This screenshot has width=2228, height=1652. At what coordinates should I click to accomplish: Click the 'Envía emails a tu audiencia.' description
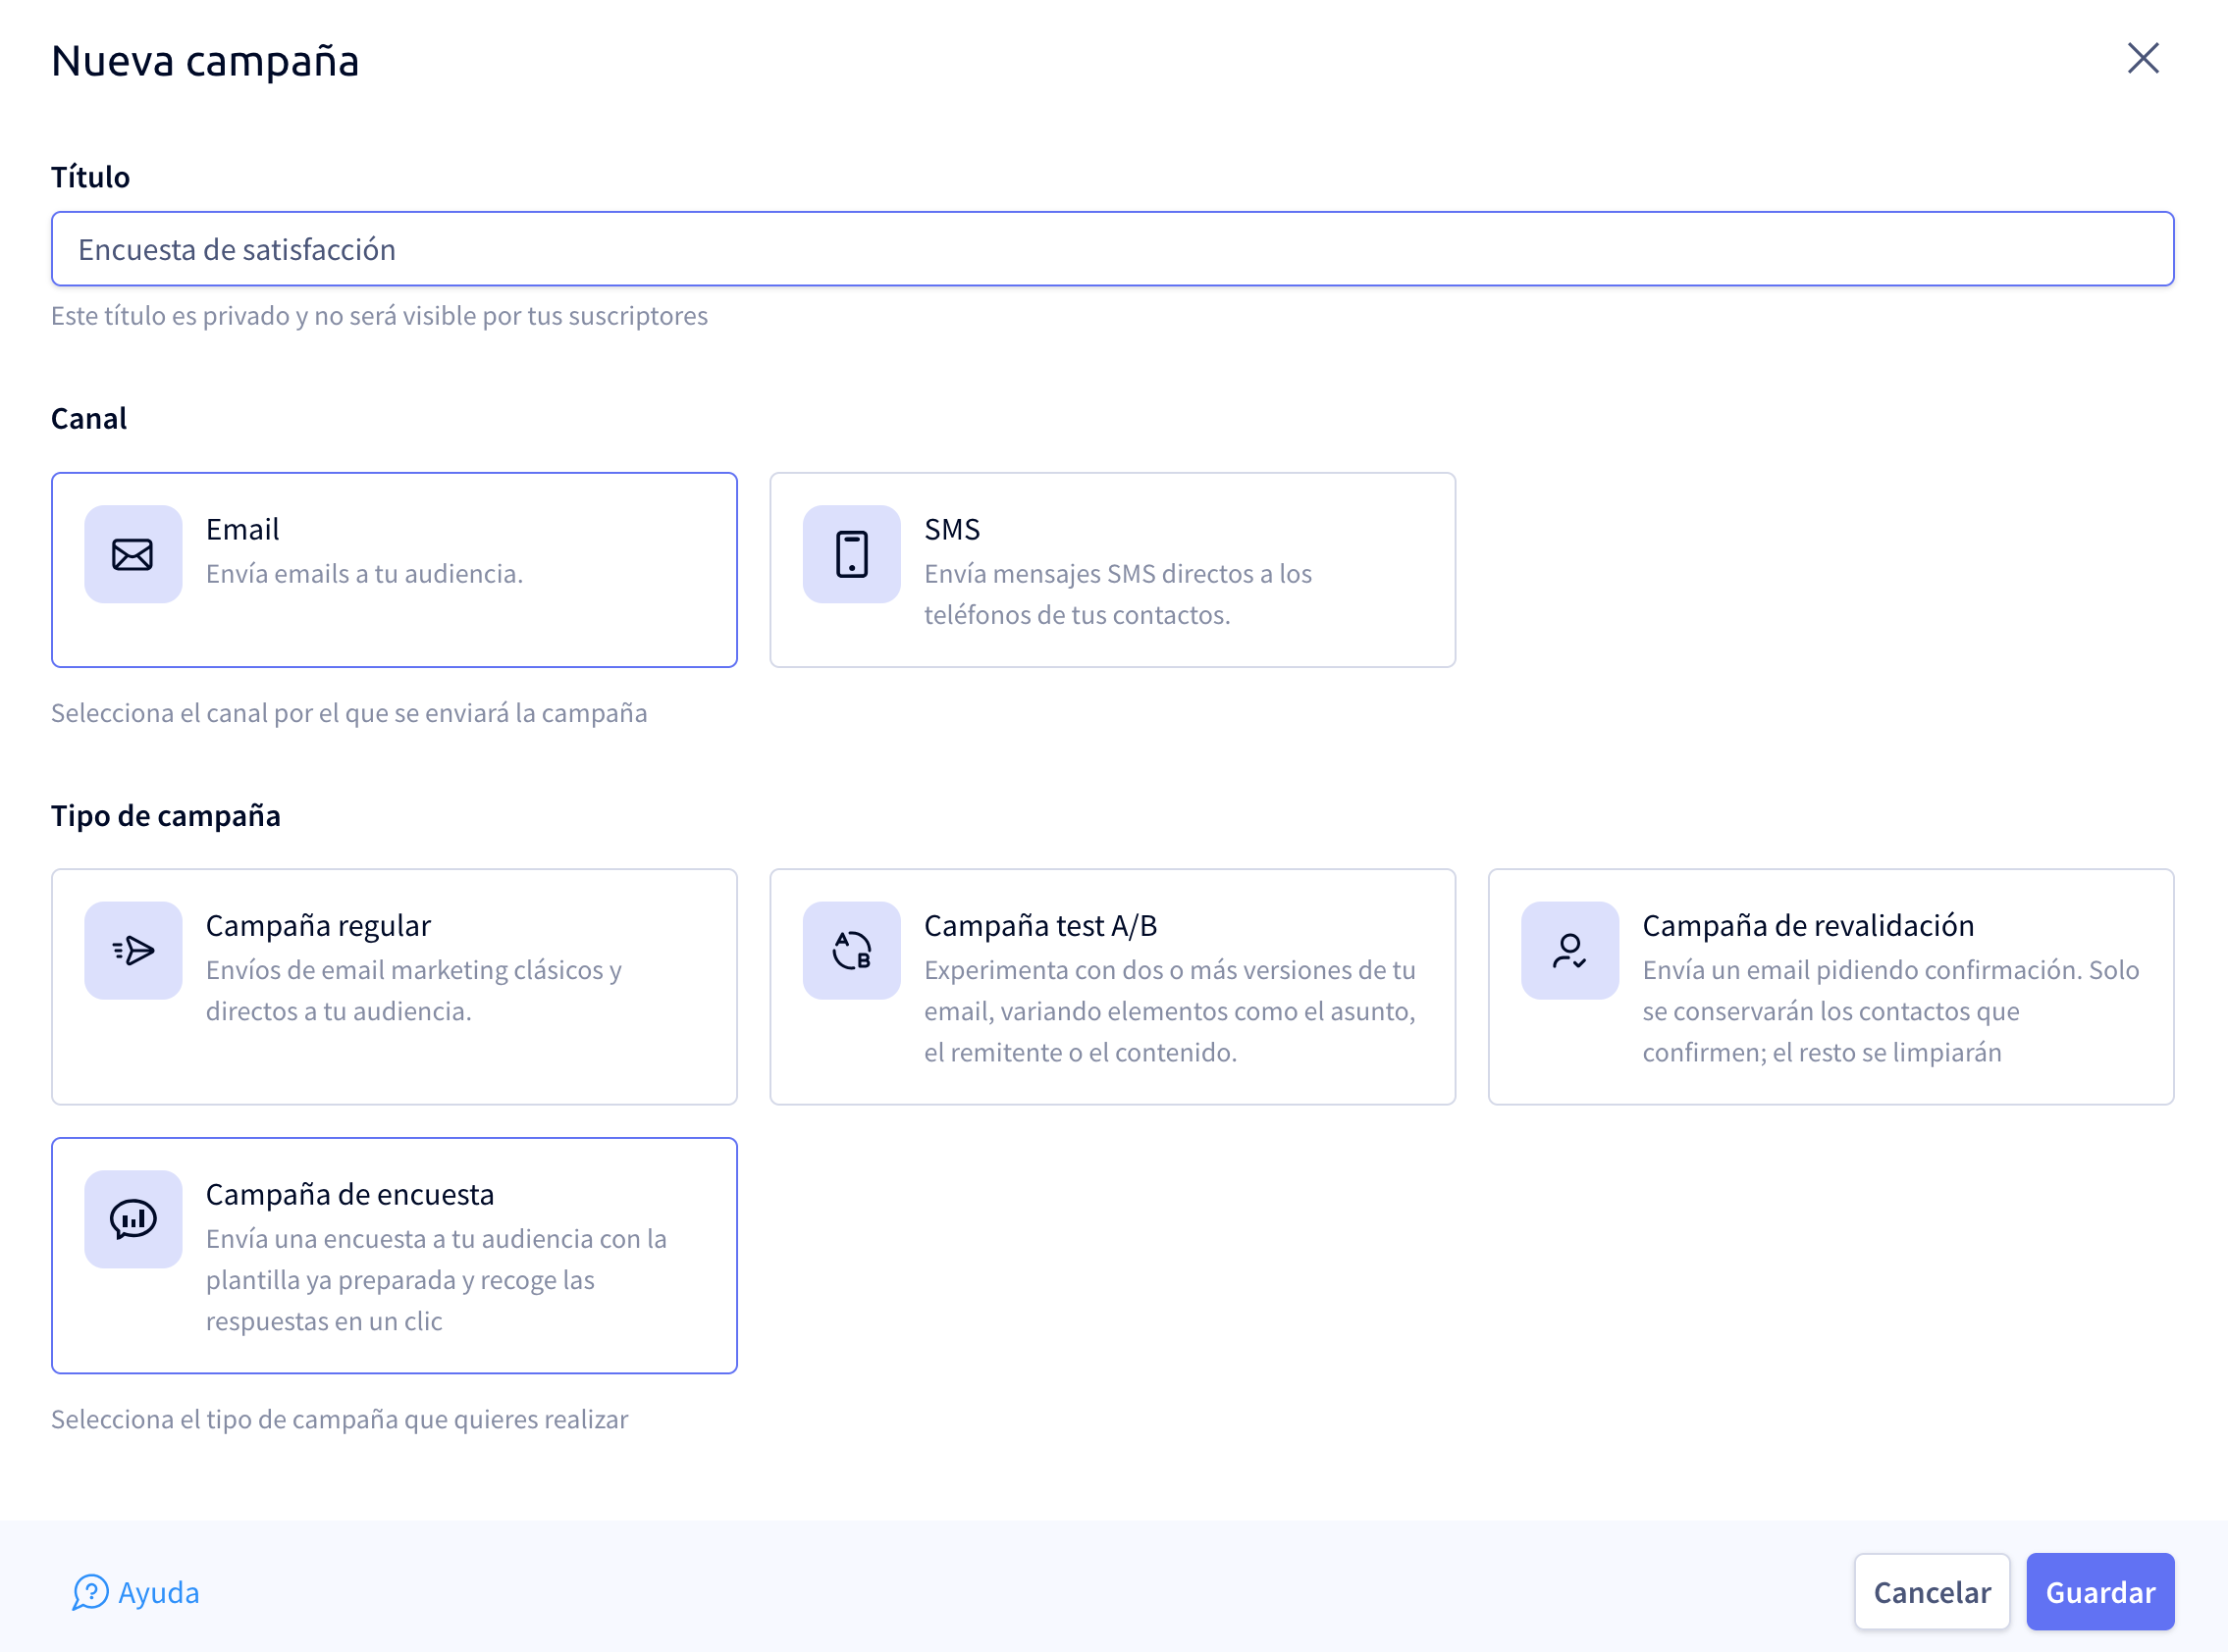364,574
